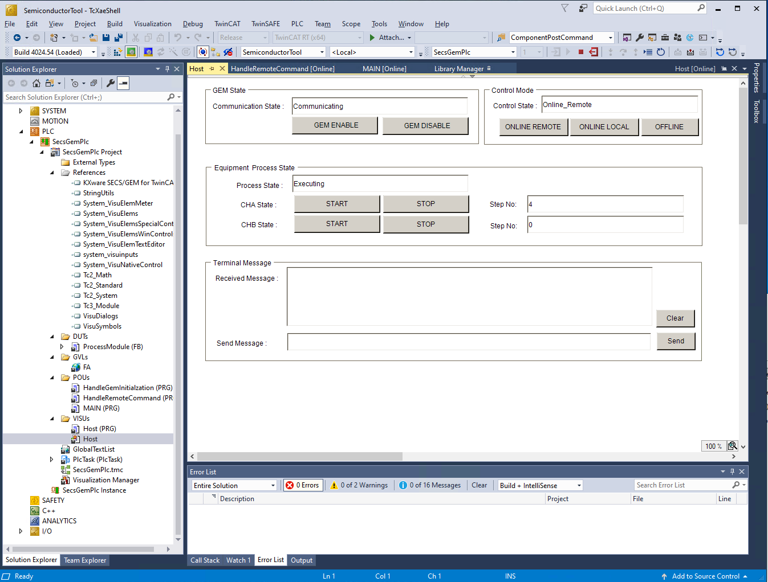Switch to MAIN [Online] tab
This screenshot has width=768, height=582.
click(x=384, y=69)
